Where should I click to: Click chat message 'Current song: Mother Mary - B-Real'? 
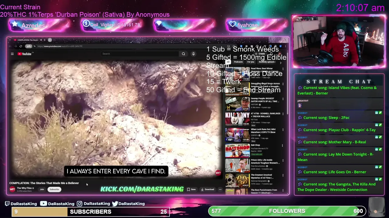point(335,142)
